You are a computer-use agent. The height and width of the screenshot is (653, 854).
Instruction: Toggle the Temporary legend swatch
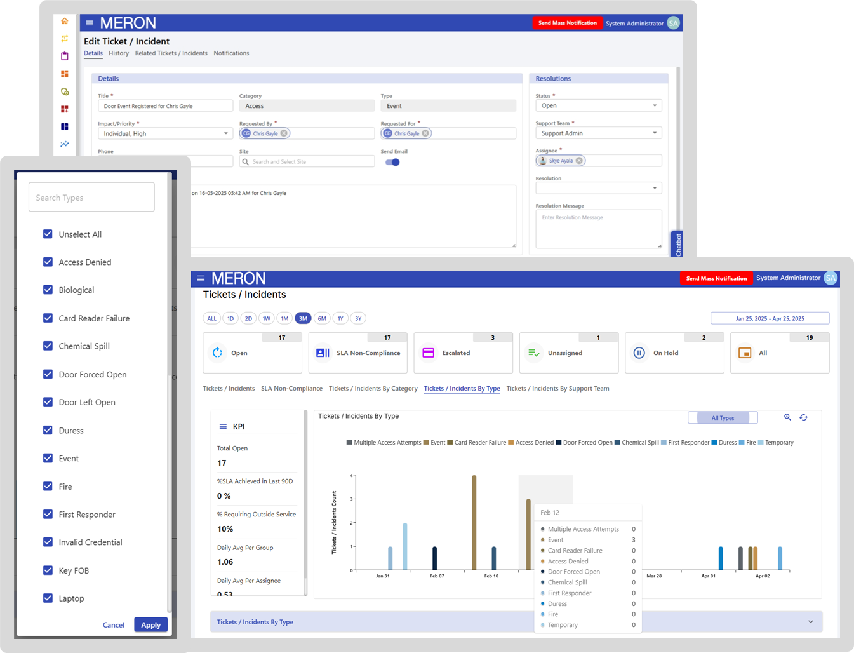(761, 443)
